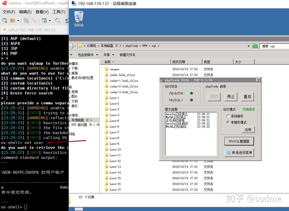This screenshot has height=211, width=289.
Task: Click the magnifier search icon in SSH toolbar
Action: (x=58, y=20)
